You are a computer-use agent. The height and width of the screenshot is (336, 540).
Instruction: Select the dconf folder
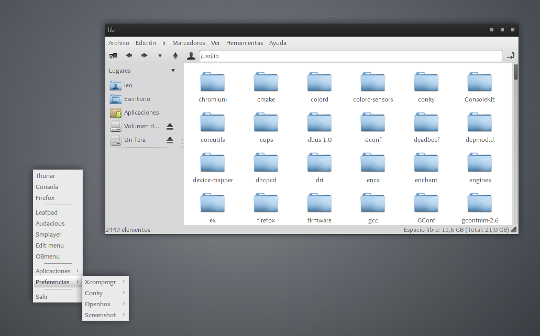(373, 128)
